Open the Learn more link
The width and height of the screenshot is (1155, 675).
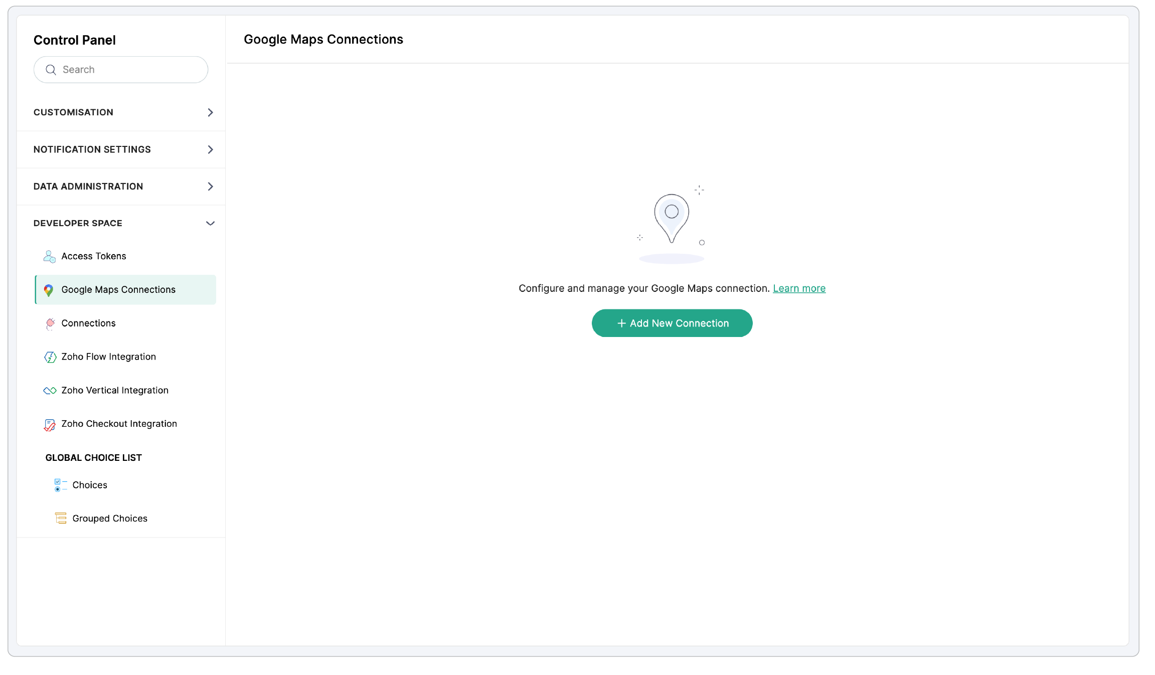click(799, 288)
